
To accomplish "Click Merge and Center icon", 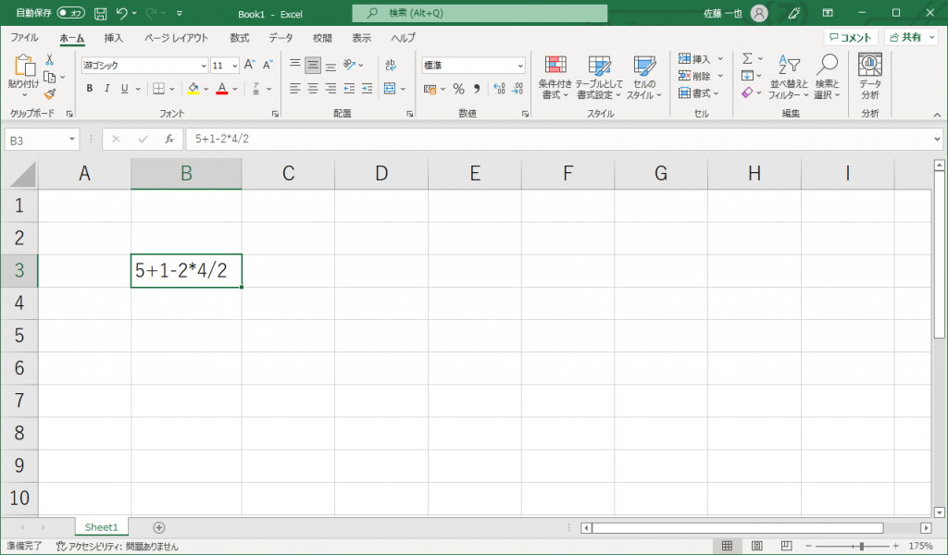I will (x=390, y=89).
